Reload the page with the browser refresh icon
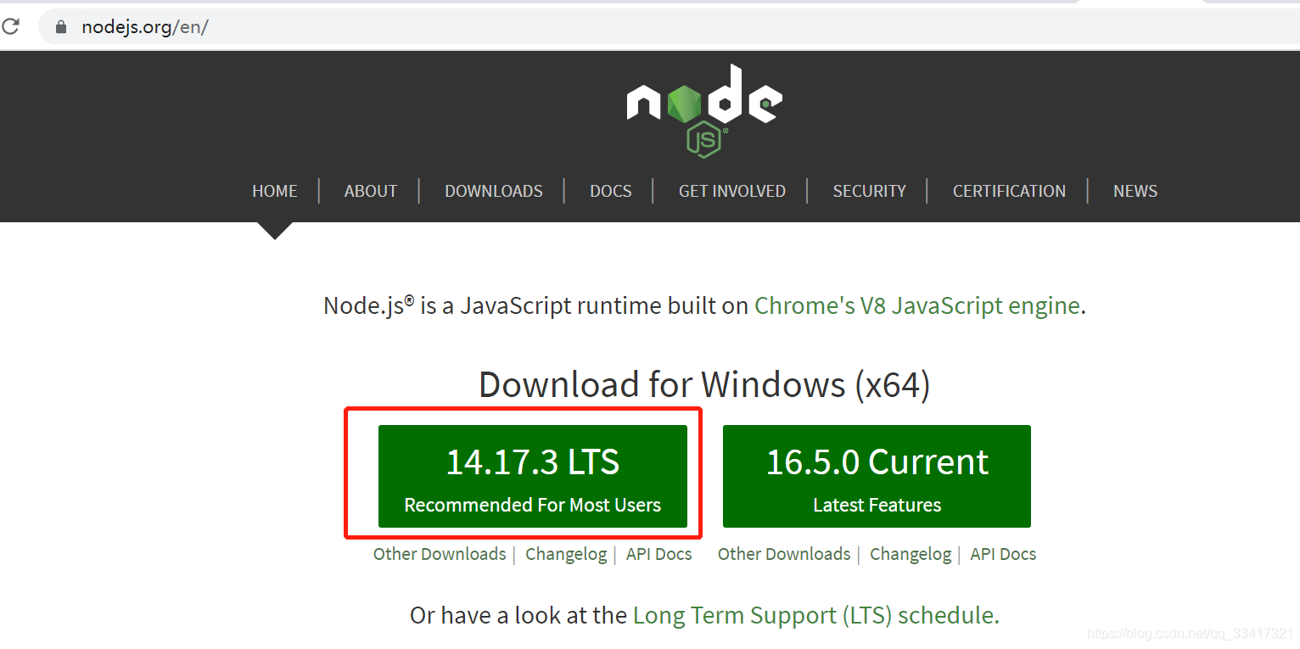The width and height of the screenshot is (1300, 649). 11,26
